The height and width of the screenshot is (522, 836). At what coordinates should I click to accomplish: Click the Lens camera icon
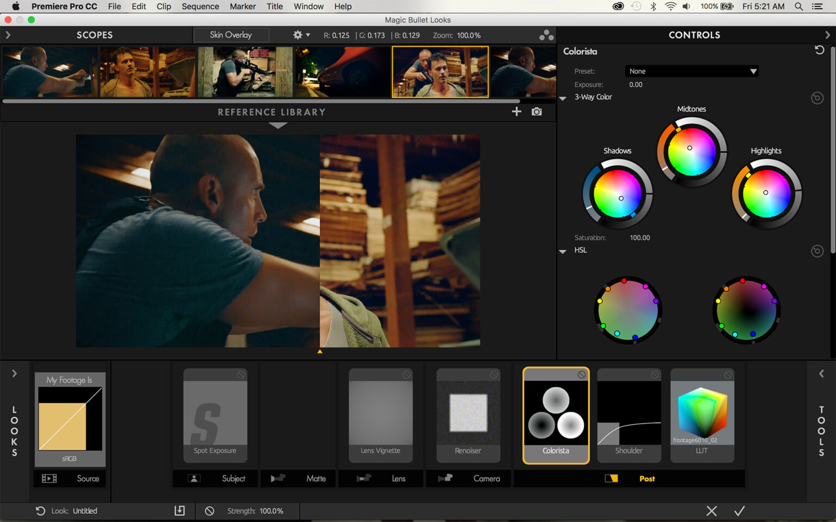pos(364,478)
